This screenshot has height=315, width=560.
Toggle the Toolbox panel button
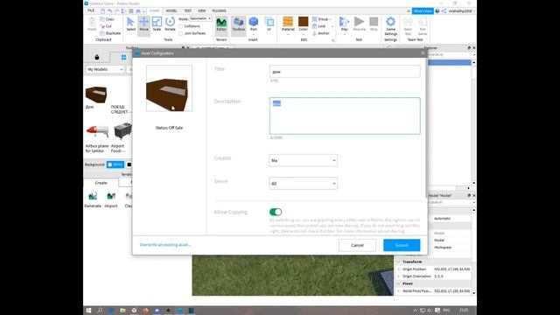[x=239, y=24]
